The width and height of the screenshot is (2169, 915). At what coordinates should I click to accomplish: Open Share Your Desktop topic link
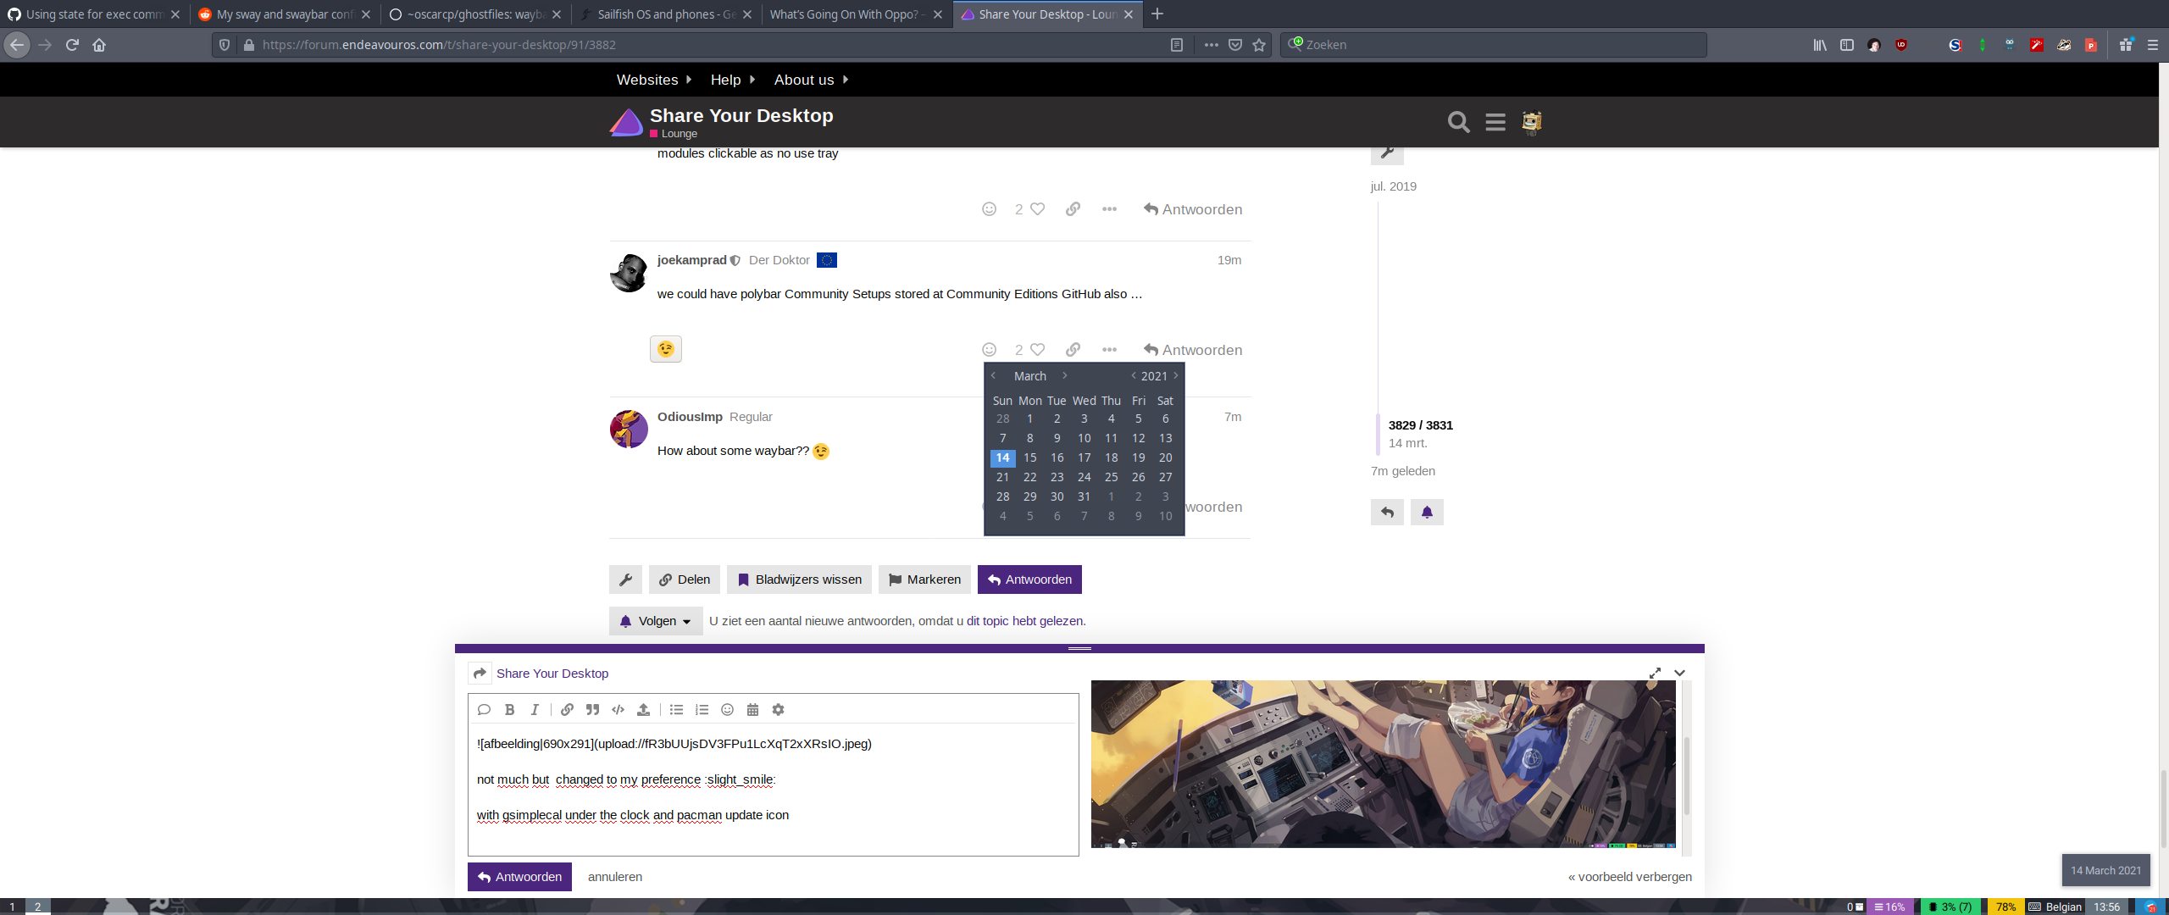tap(552, 674)
